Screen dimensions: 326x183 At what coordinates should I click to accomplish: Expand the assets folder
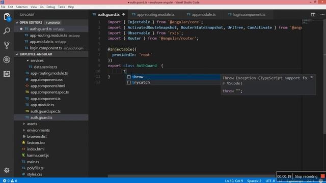pyautogui.click(x=24, y=124)
